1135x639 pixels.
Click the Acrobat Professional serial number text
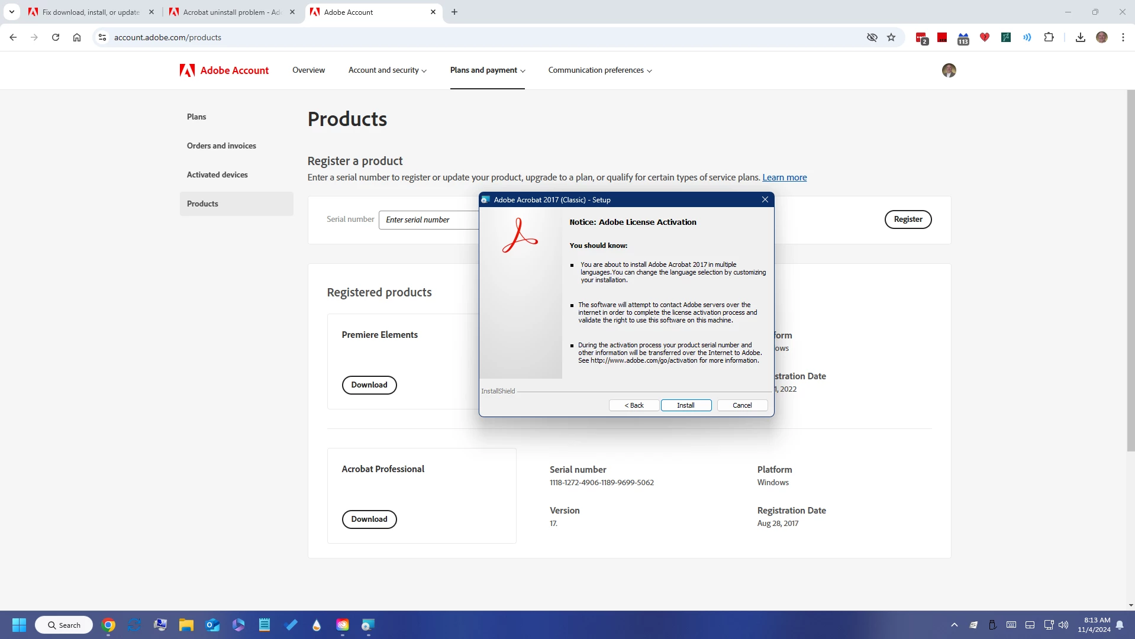coord(601,483)
